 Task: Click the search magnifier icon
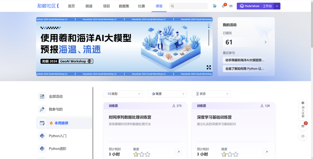172,6
